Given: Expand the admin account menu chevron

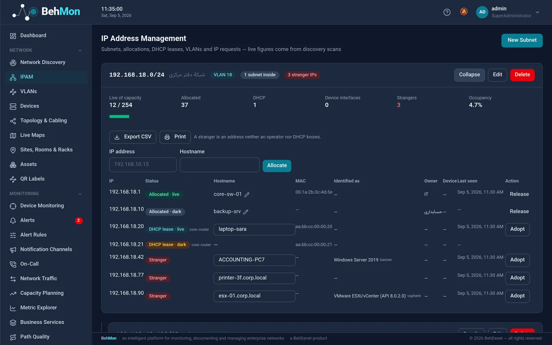Looking at the screenshot, I should (537, 12).
